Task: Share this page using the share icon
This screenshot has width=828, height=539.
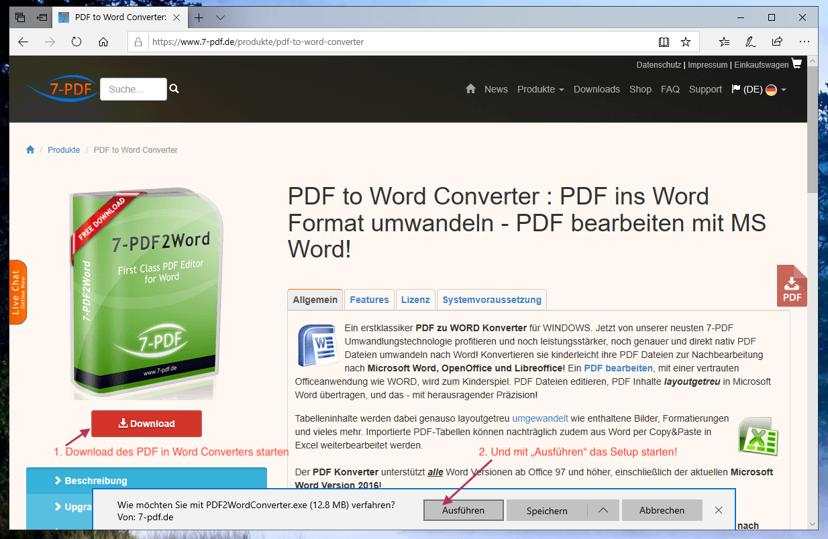Action: pos(777,42)
